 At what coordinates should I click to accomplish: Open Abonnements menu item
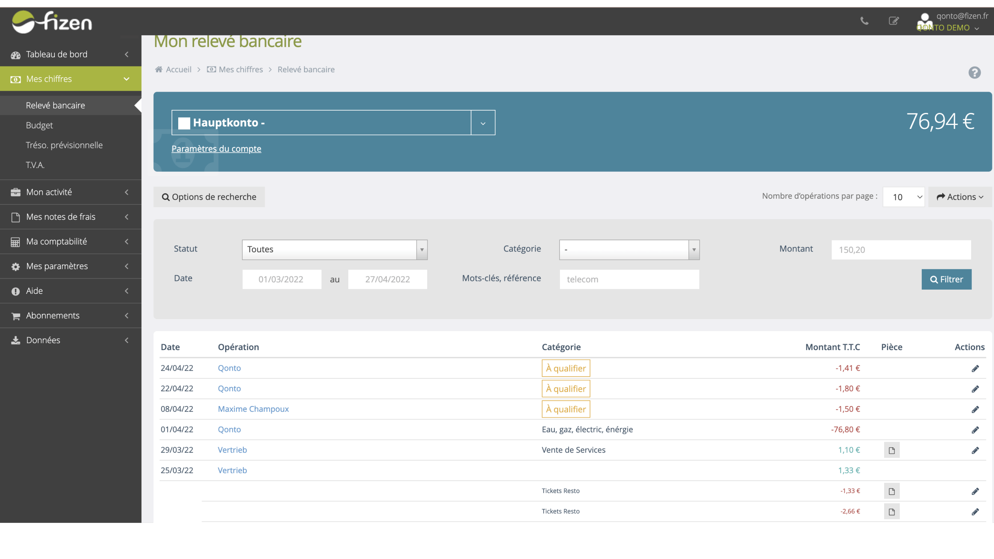tap(71, 315)
